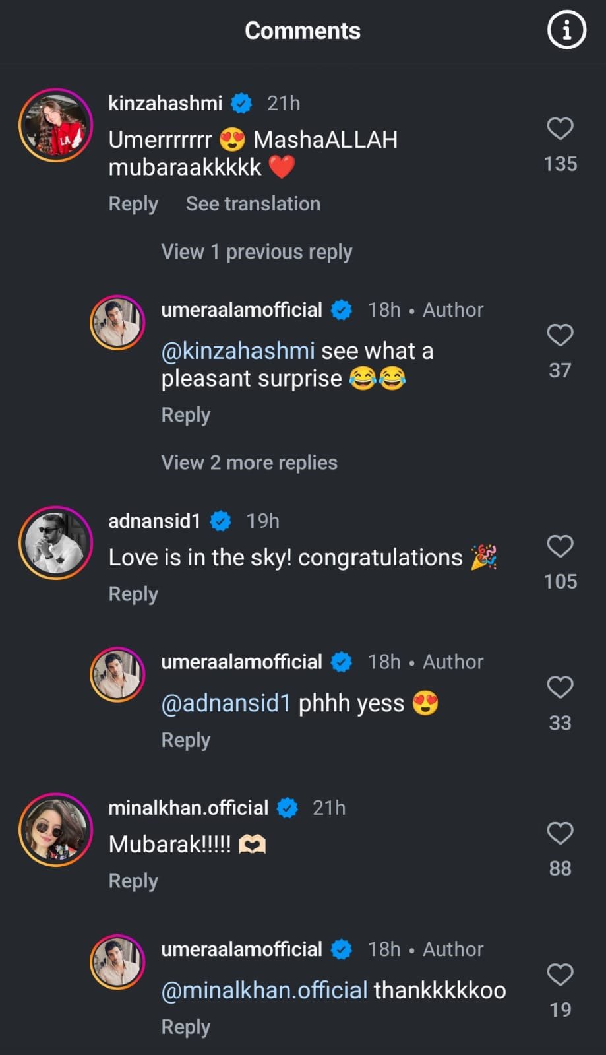Image resolution: width=606 pixels, height=1055 pixels.
Task: Like adnansid1's congratulations comment
Action: pyautogui.click(x=560, y=546)
